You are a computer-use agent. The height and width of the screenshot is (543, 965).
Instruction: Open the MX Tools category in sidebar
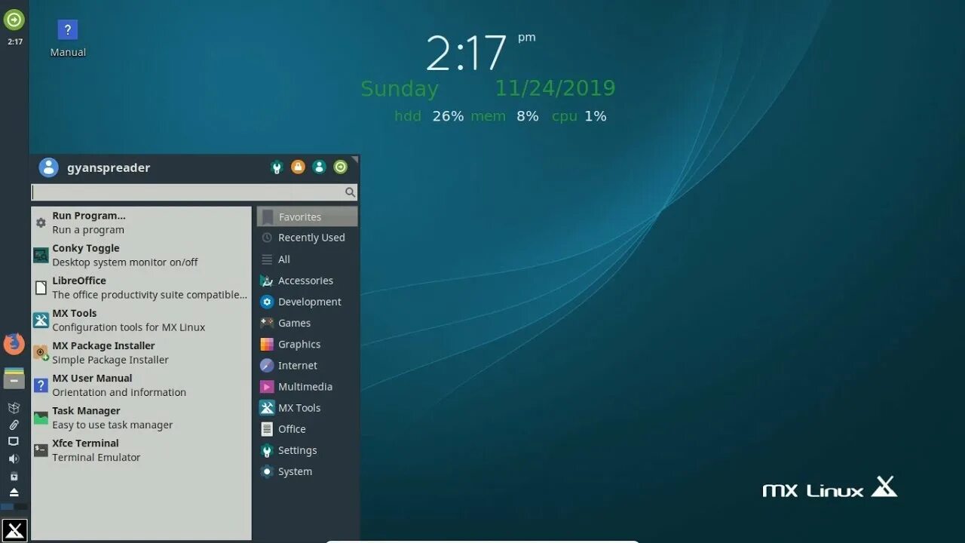pos(307,408)
